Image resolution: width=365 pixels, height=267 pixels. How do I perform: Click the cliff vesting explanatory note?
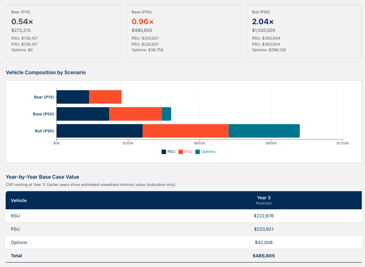coord(91,185)
